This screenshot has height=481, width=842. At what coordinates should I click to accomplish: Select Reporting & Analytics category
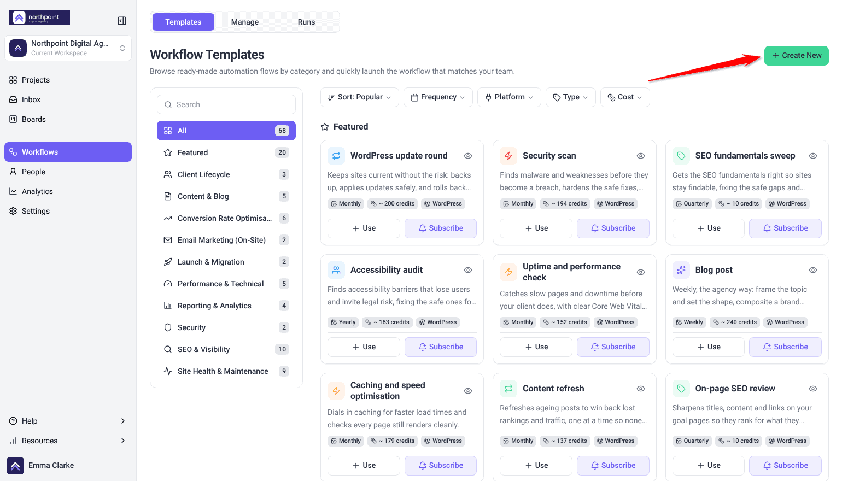coord(226,306)
